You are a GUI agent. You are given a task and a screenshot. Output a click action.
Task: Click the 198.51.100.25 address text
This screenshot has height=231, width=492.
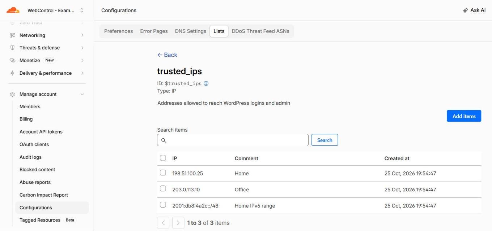[188, 174]
